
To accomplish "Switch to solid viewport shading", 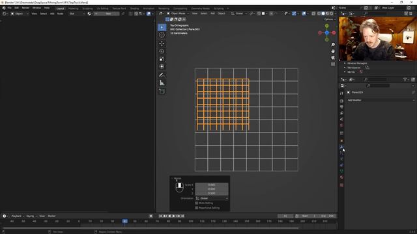I will pos(323,14).
